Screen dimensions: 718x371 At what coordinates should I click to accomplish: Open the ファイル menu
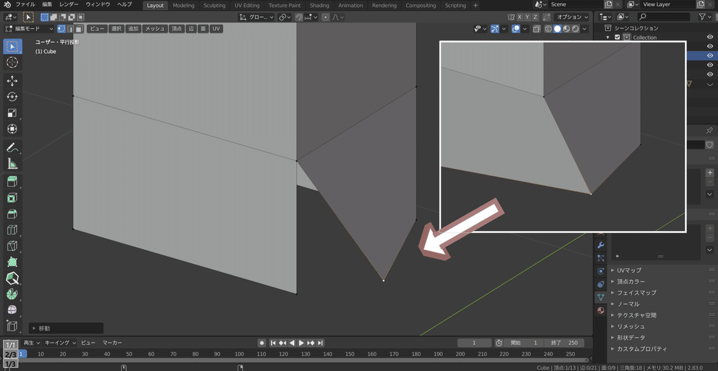[x=25, y=5]
